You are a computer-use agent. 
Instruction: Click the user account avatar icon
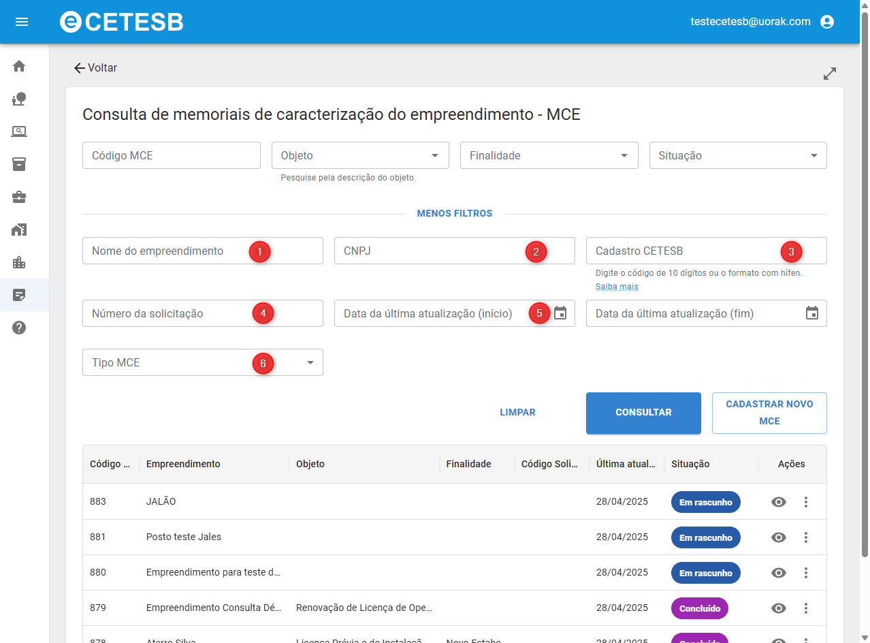coord(827,22)
